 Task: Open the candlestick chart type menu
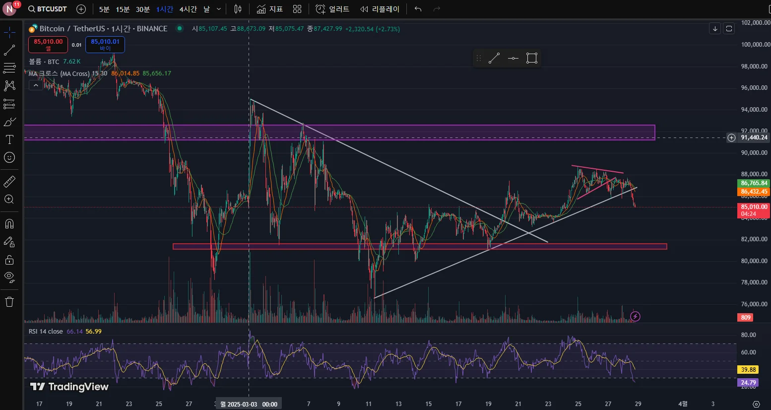(238, 9)
